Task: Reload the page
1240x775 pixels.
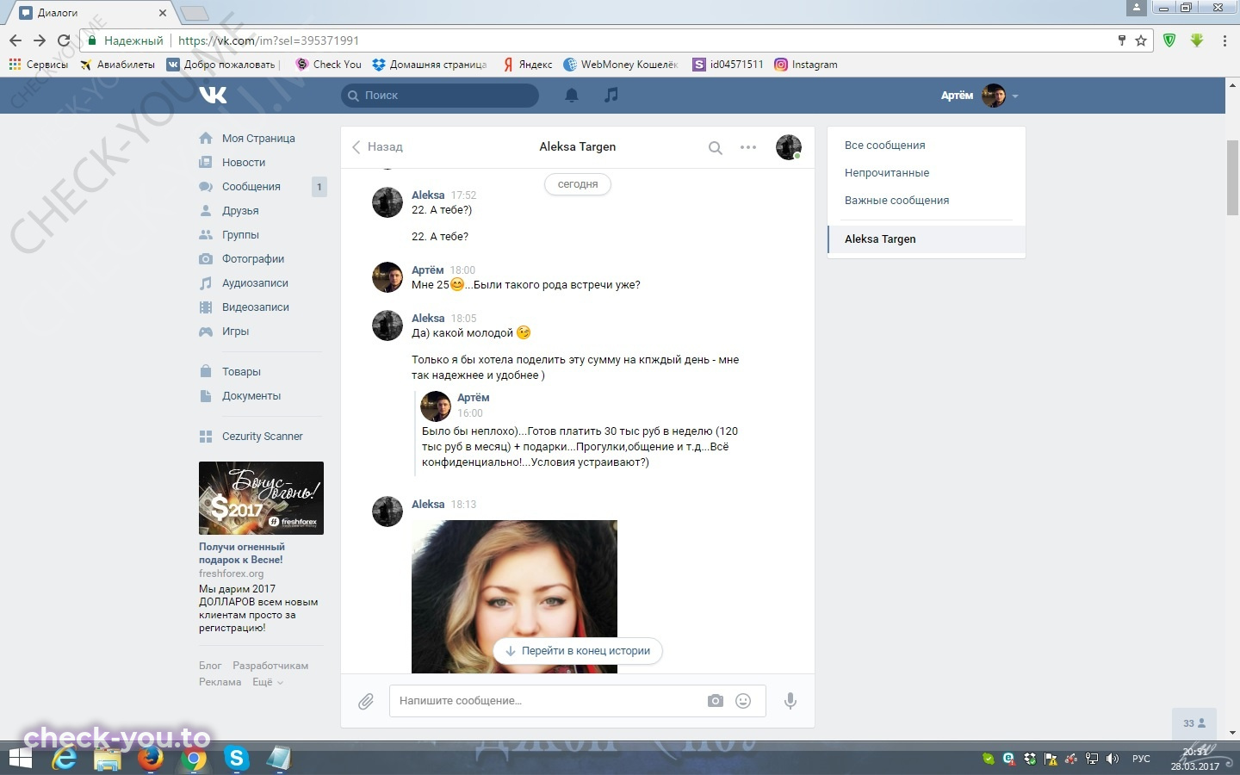Action: 64,40
